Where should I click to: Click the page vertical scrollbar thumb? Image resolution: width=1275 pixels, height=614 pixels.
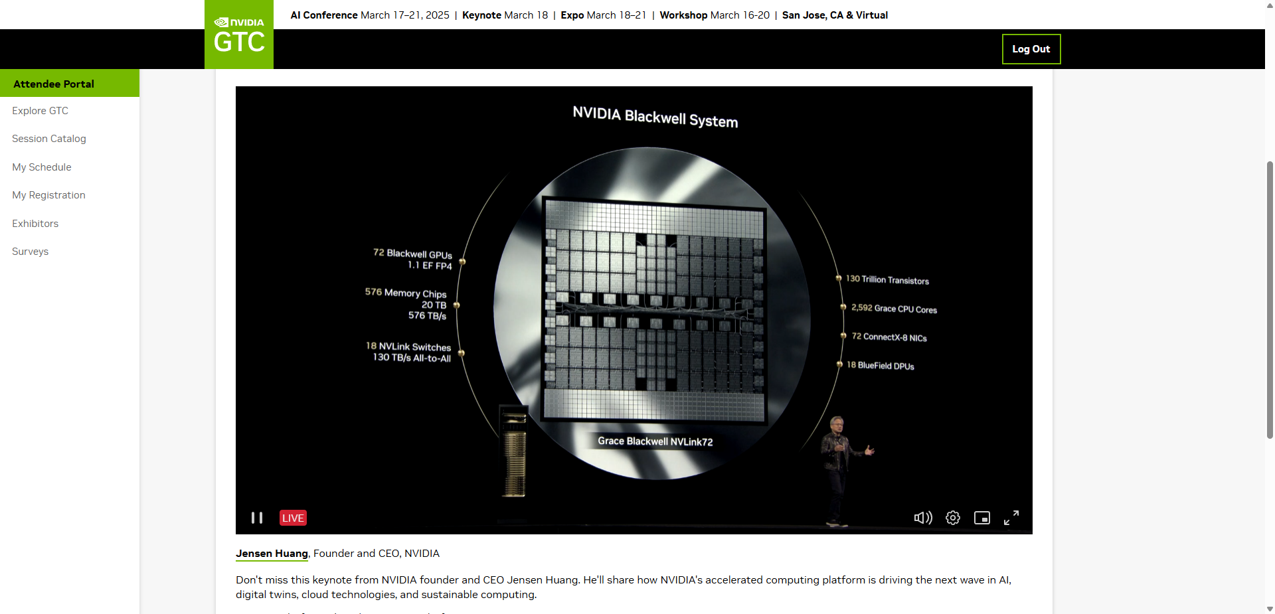coord(1270,299)
